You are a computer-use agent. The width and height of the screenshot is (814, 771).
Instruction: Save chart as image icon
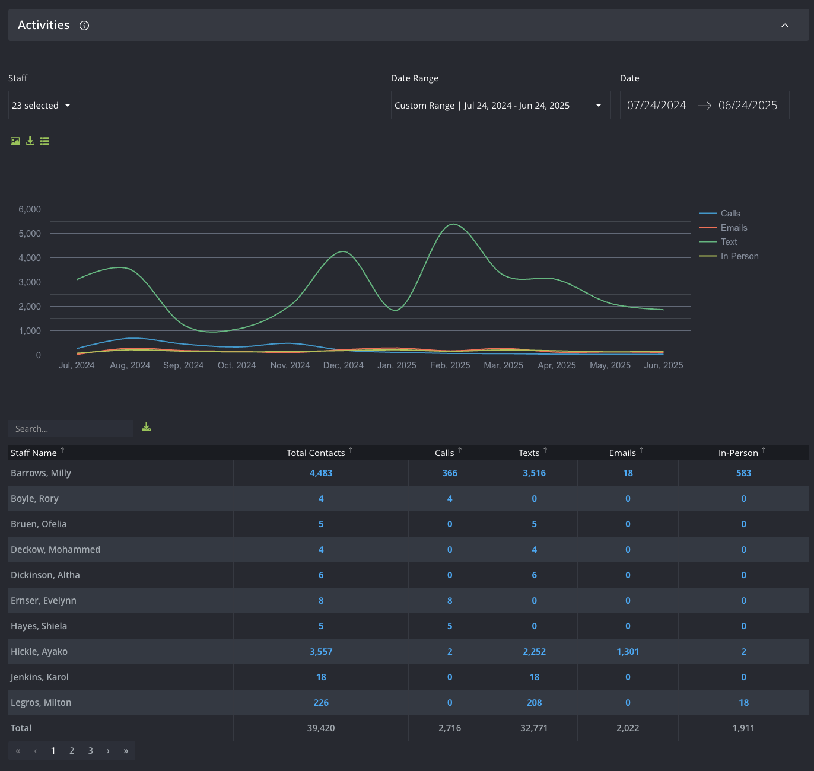15,141
